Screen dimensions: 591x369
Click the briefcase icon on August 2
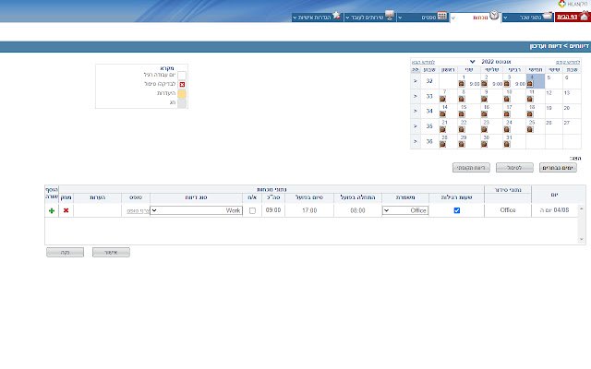point(484,84)
